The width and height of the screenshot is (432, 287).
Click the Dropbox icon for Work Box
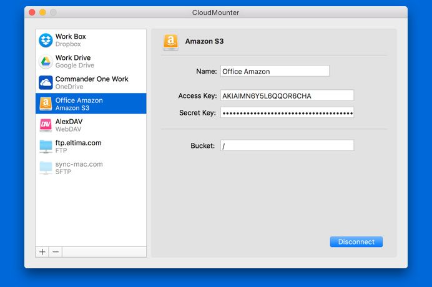[46, 40]
